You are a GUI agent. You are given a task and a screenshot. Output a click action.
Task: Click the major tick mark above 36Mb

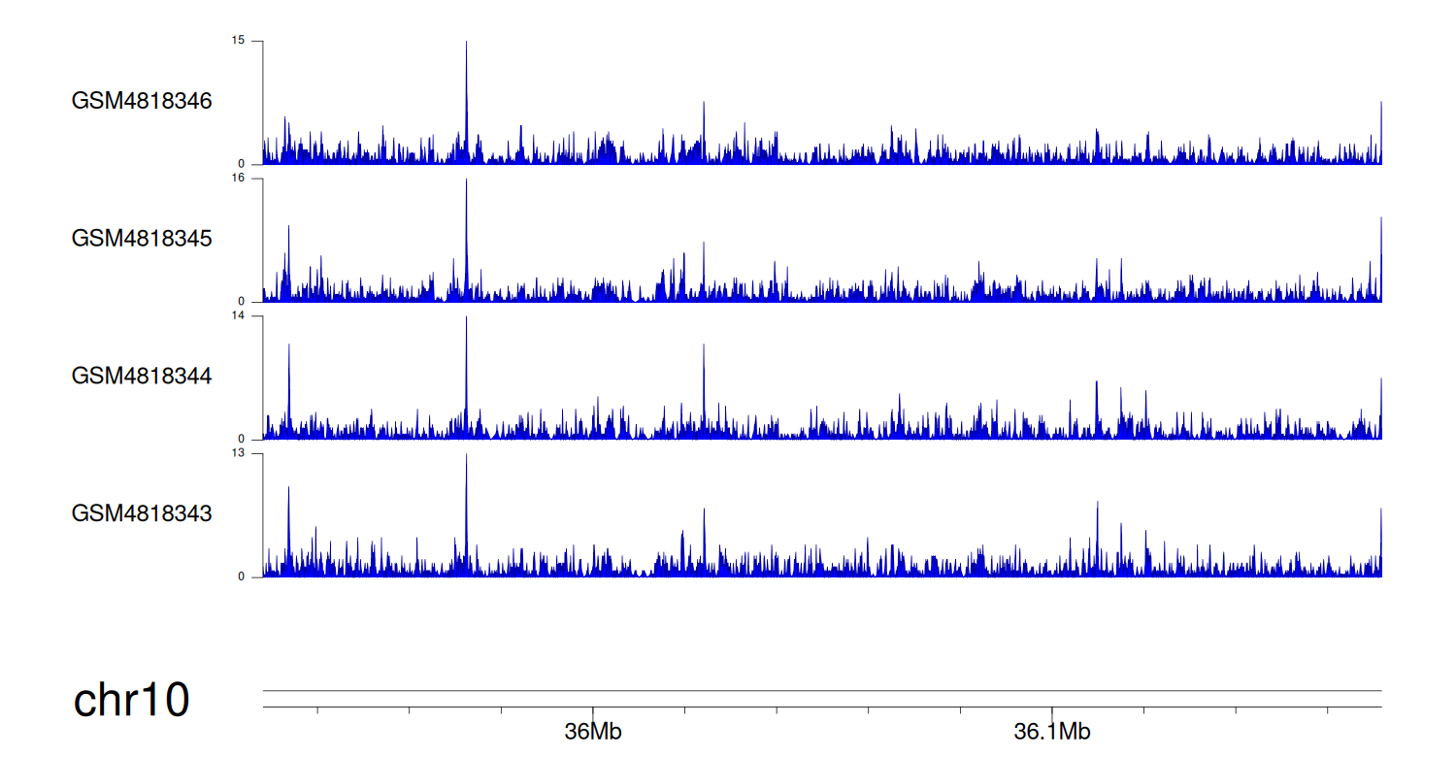click(592, 712)
